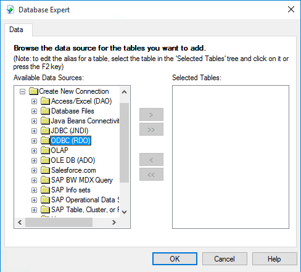This screenshot has width=301, height=272.
Task: Click the Database Expert title bar icon
Action: (x=10, y=10)
